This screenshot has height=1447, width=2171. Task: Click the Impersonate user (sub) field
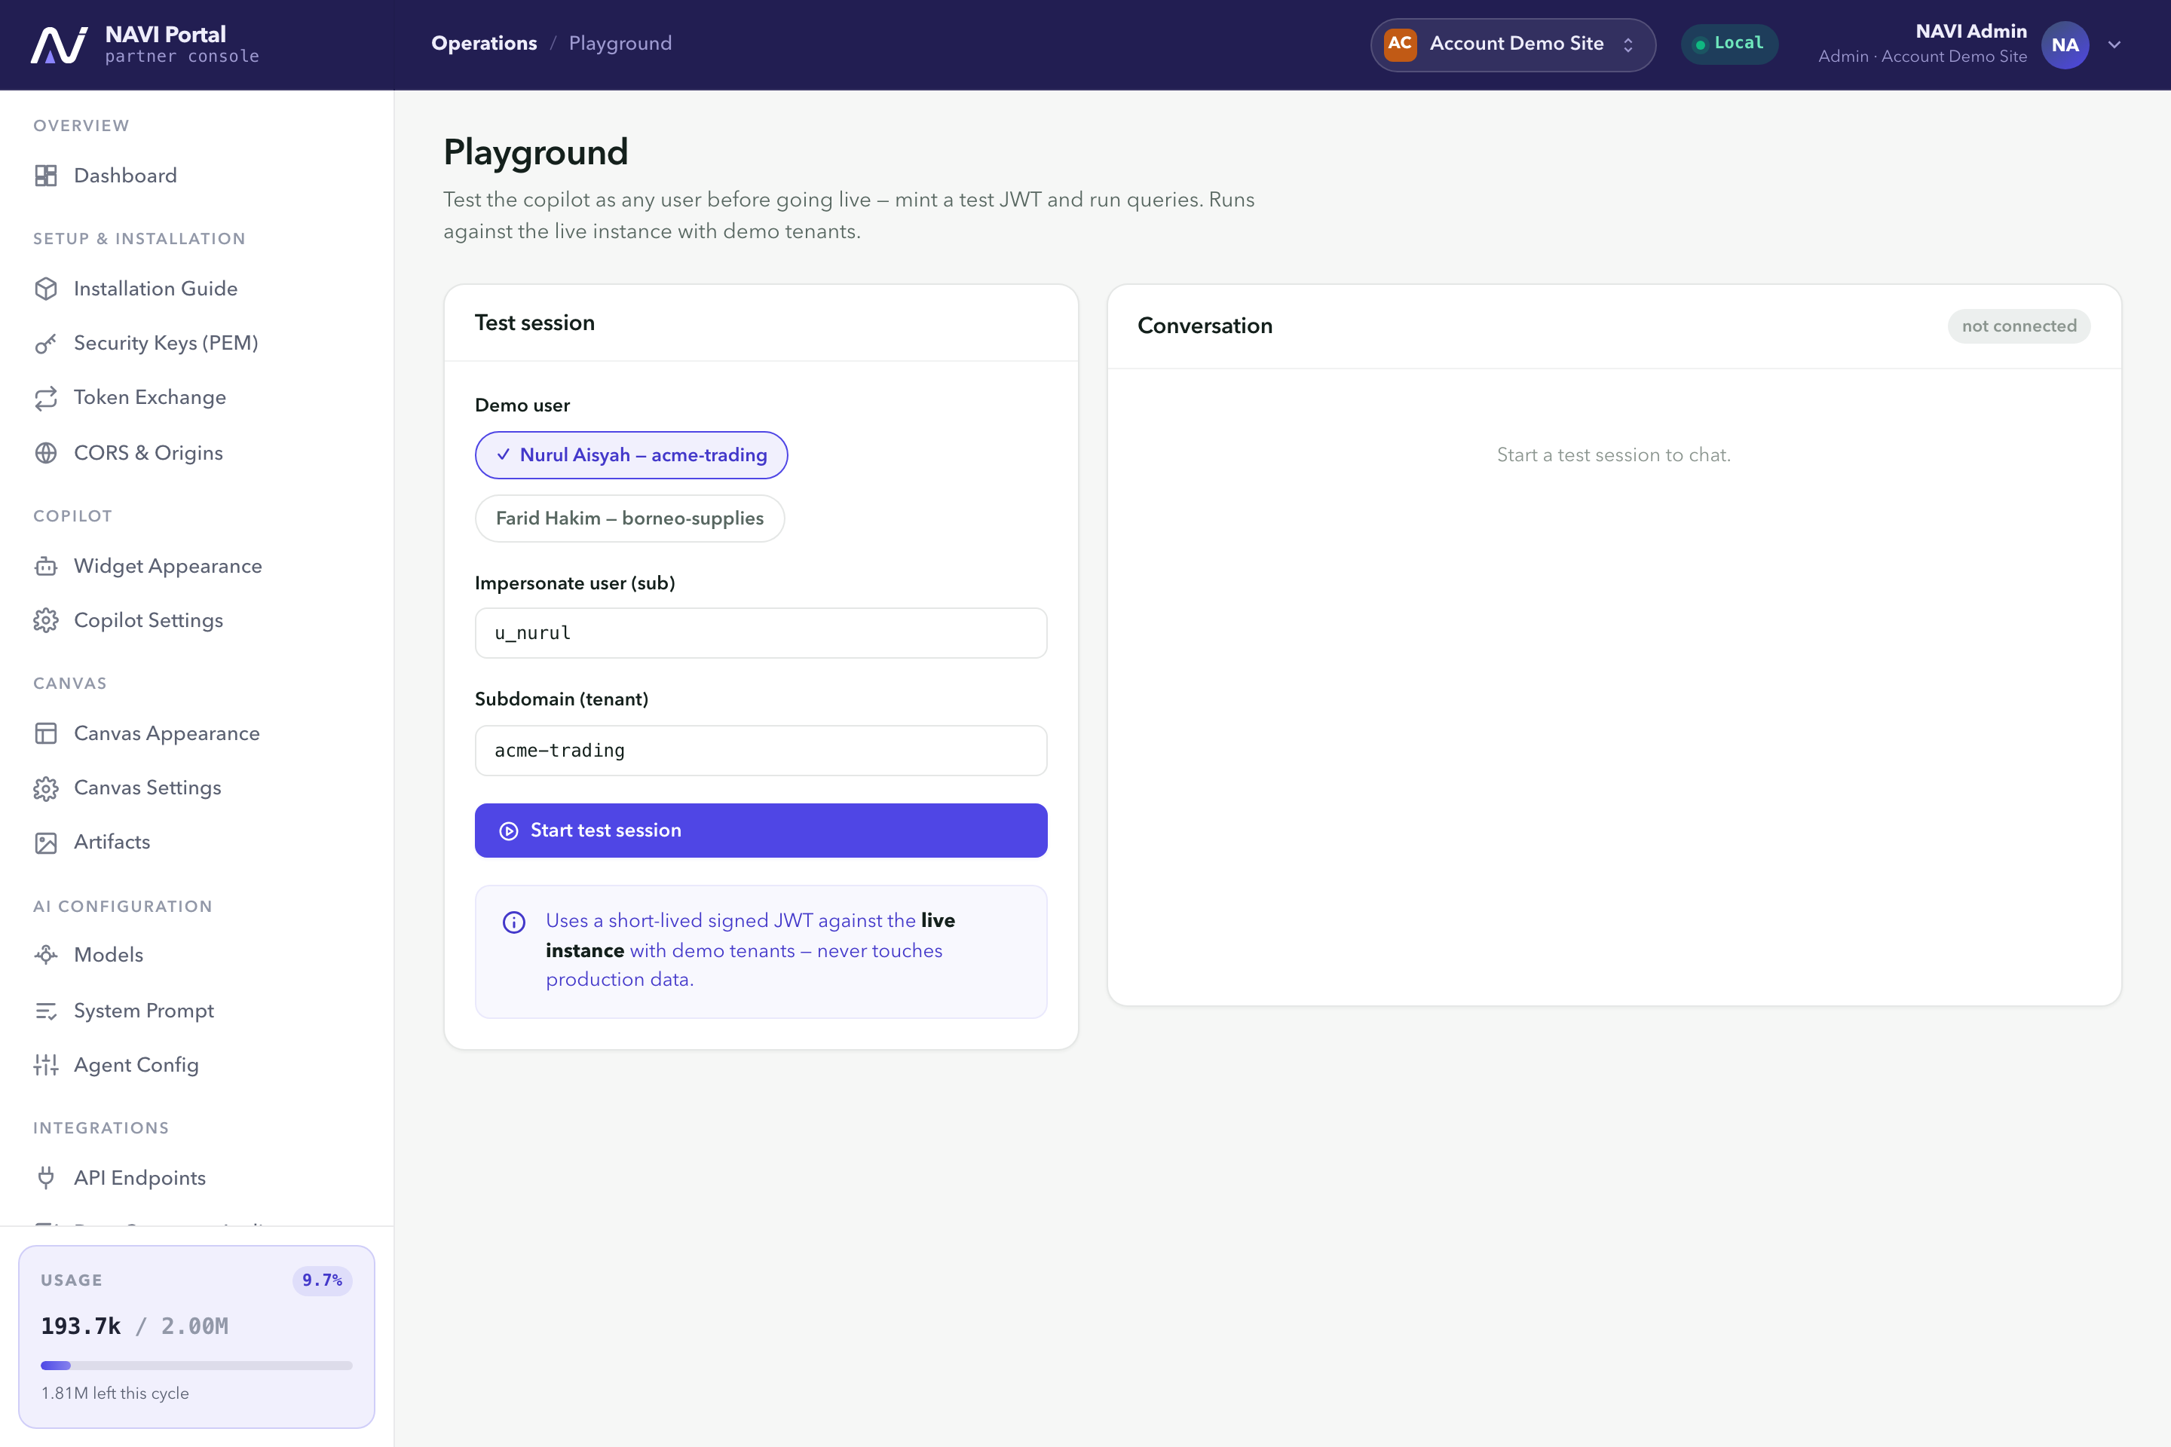tap(761, 633)
